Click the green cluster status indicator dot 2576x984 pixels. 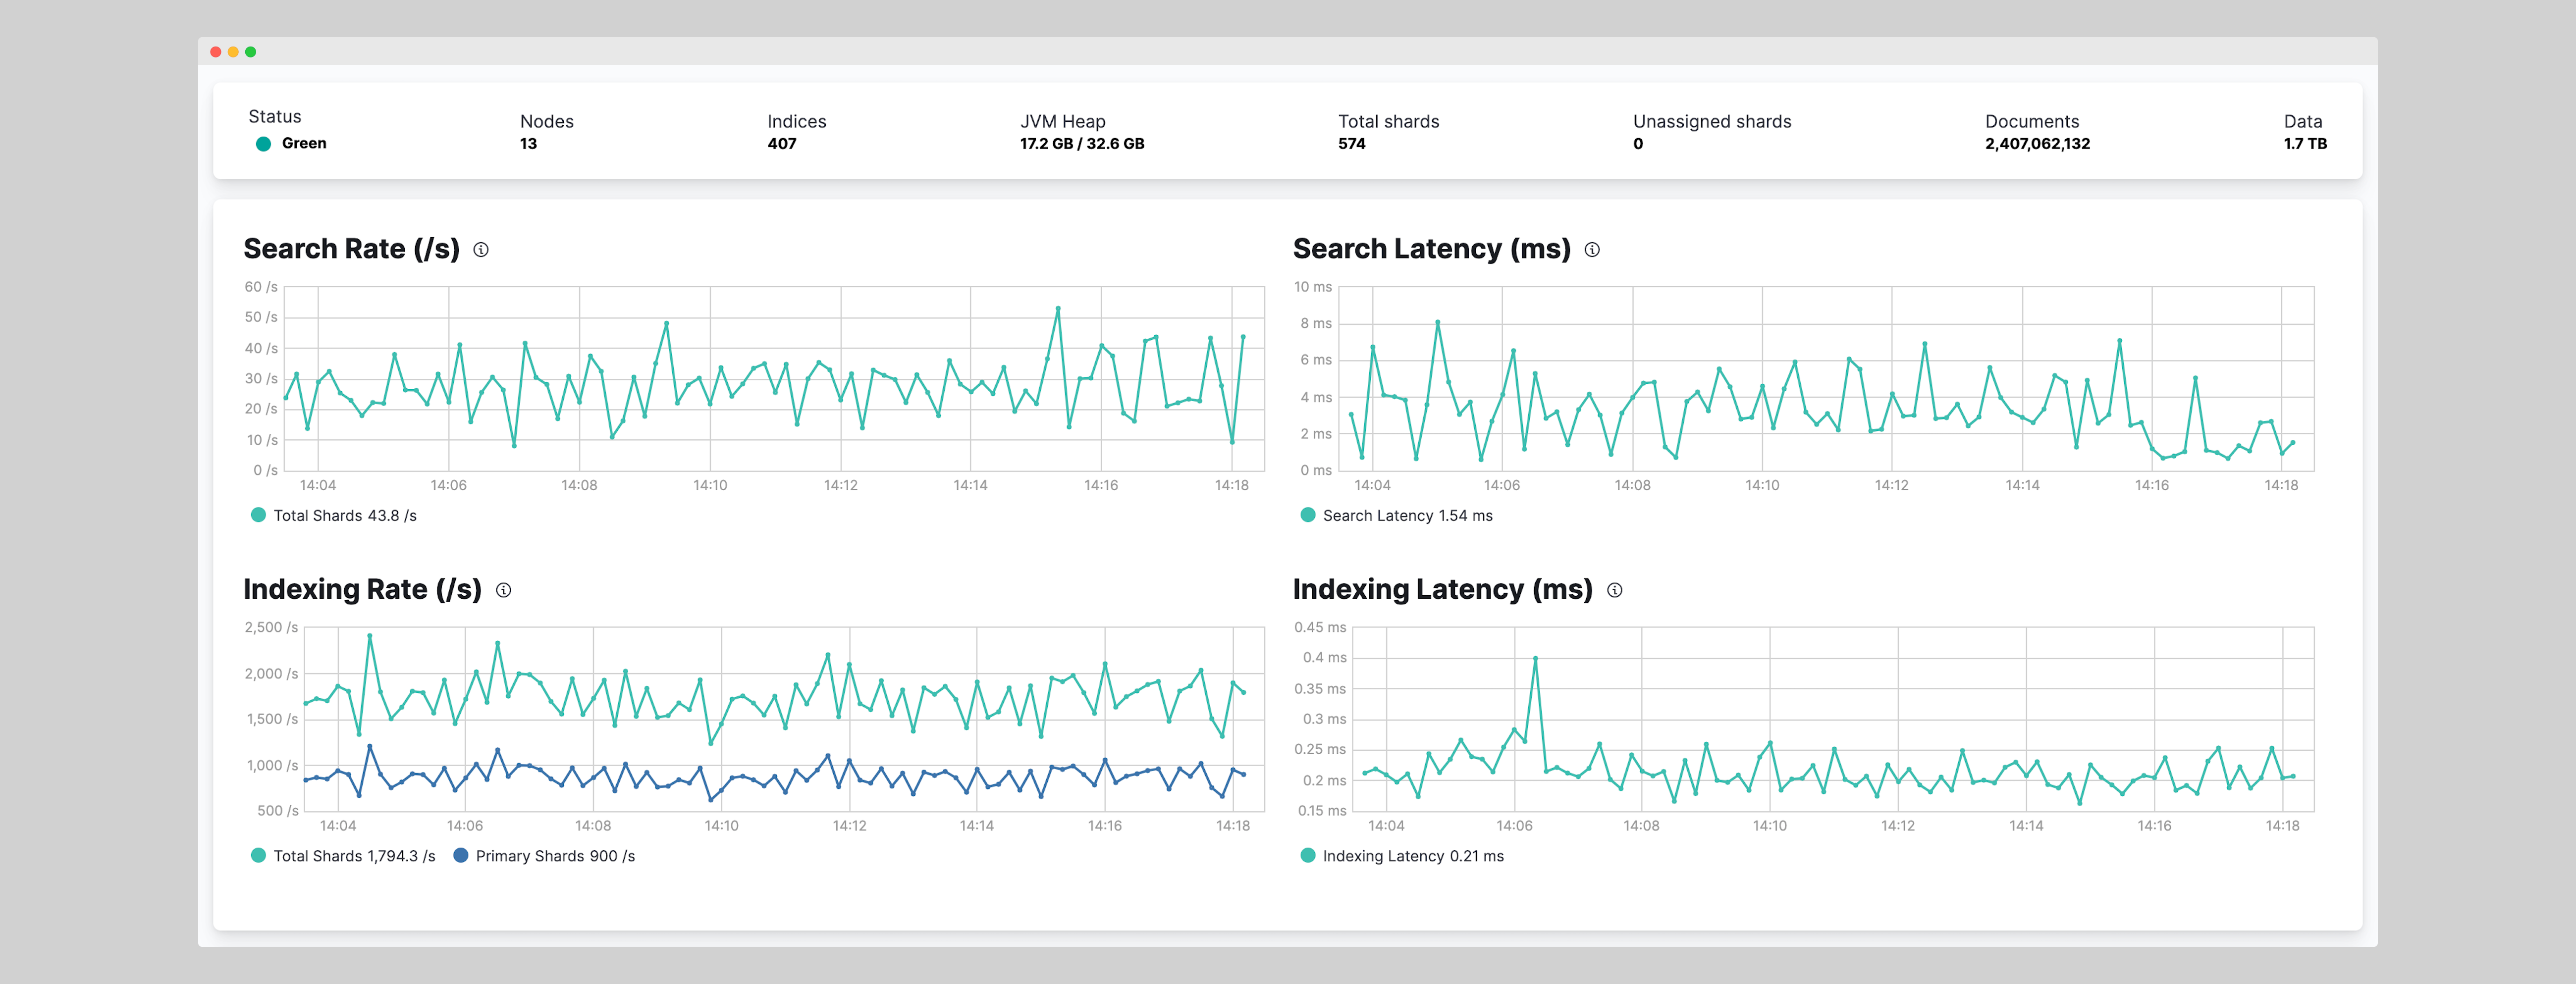point(264,144)
